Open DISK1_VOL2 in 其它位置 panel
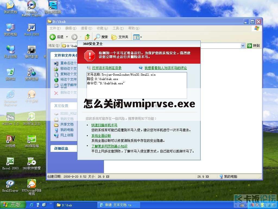 66,113
